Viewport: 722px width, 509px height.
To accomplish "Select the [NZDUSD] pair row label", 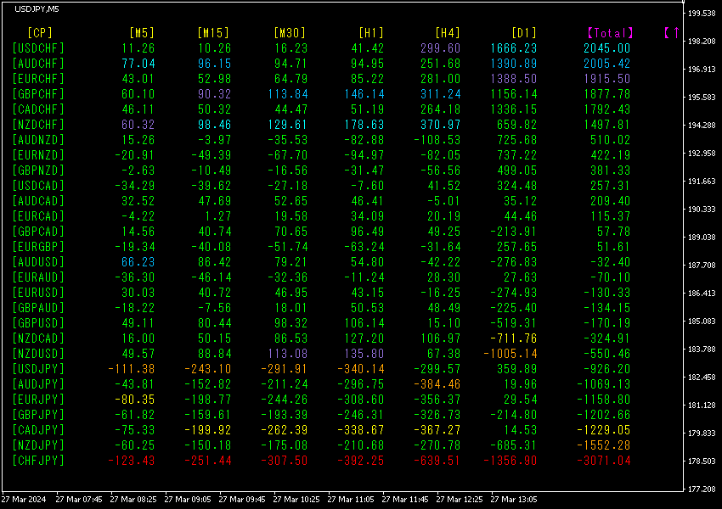I will pos(38,354).
